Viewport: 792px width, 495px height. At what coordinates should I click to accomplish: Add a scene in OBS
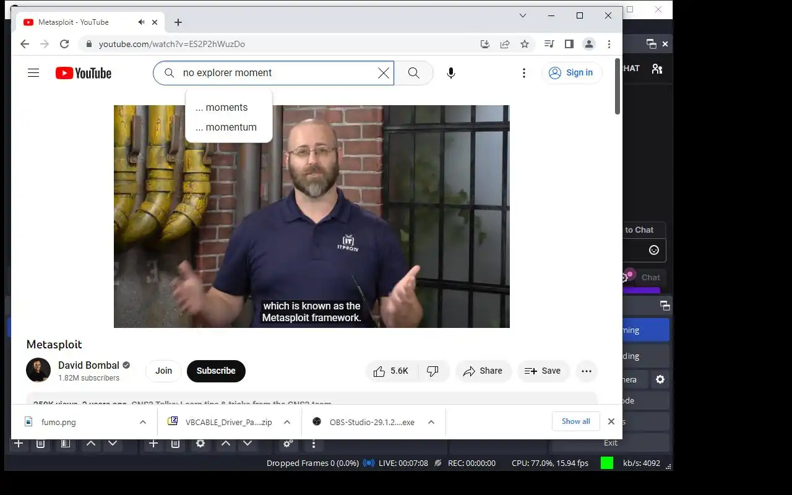tap(19, 443)
